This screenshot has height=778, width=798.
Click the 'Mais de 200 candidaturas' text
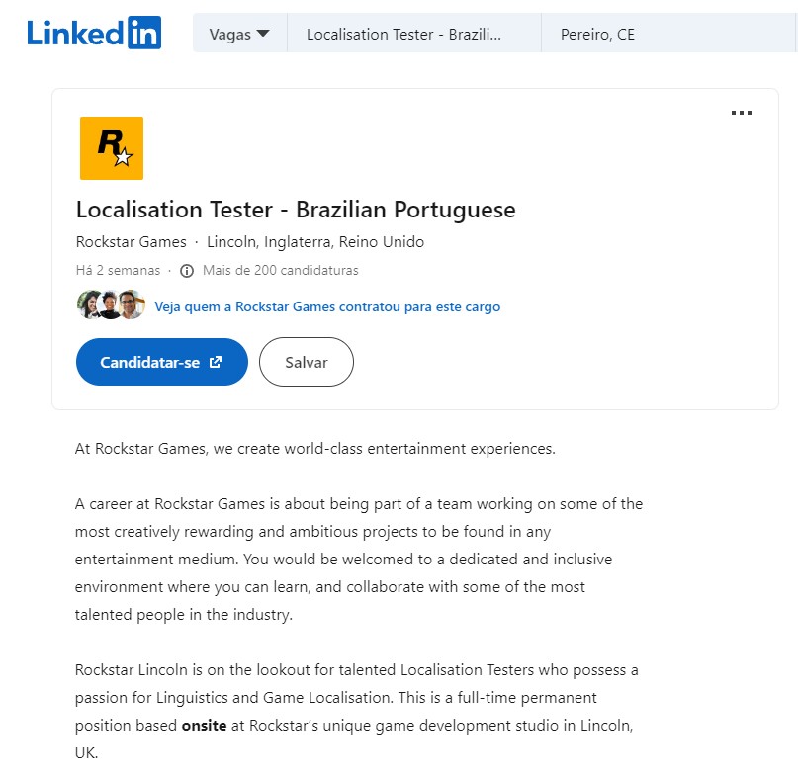pyautogui.click(x=281, y=271)
